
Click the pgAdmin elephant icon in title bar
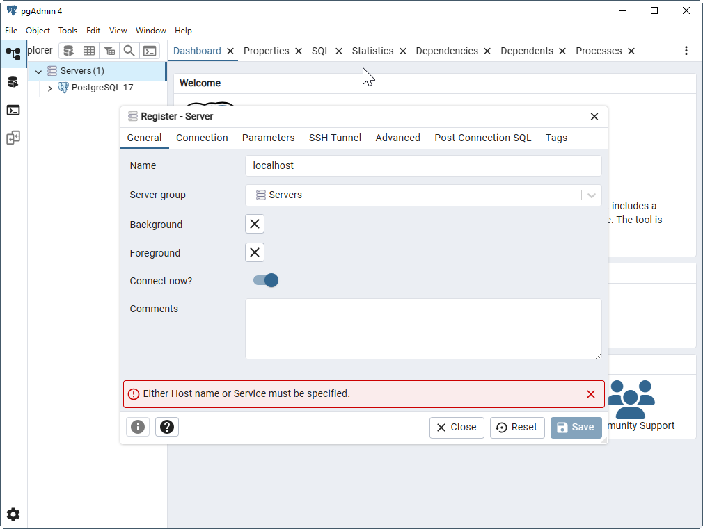pyautogui.click(x=12, y=10)
